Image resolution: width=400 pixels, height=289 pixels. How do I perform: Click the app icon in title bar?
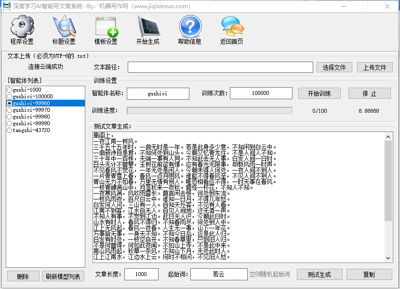(7, 7)
